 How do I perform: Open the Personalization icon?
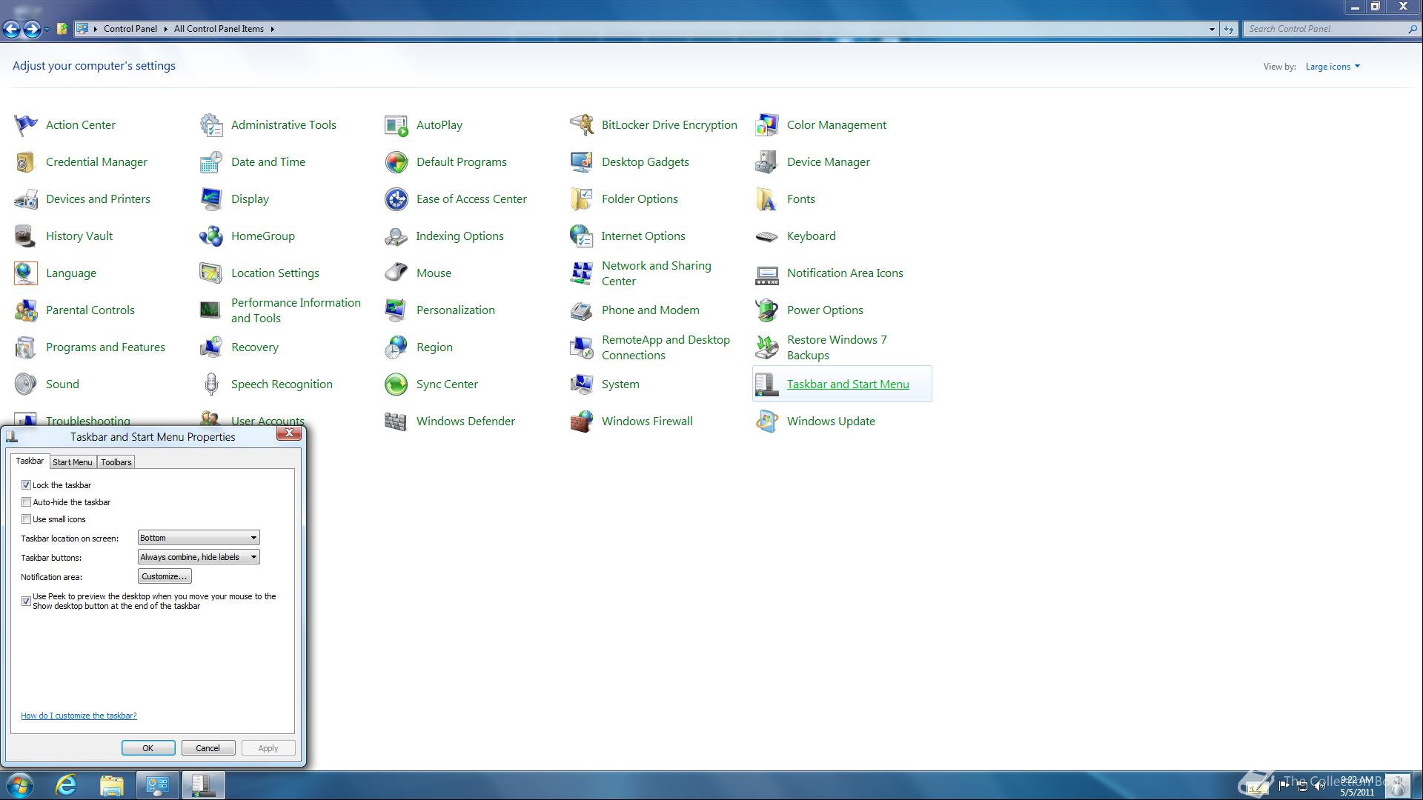coord(396,310)
